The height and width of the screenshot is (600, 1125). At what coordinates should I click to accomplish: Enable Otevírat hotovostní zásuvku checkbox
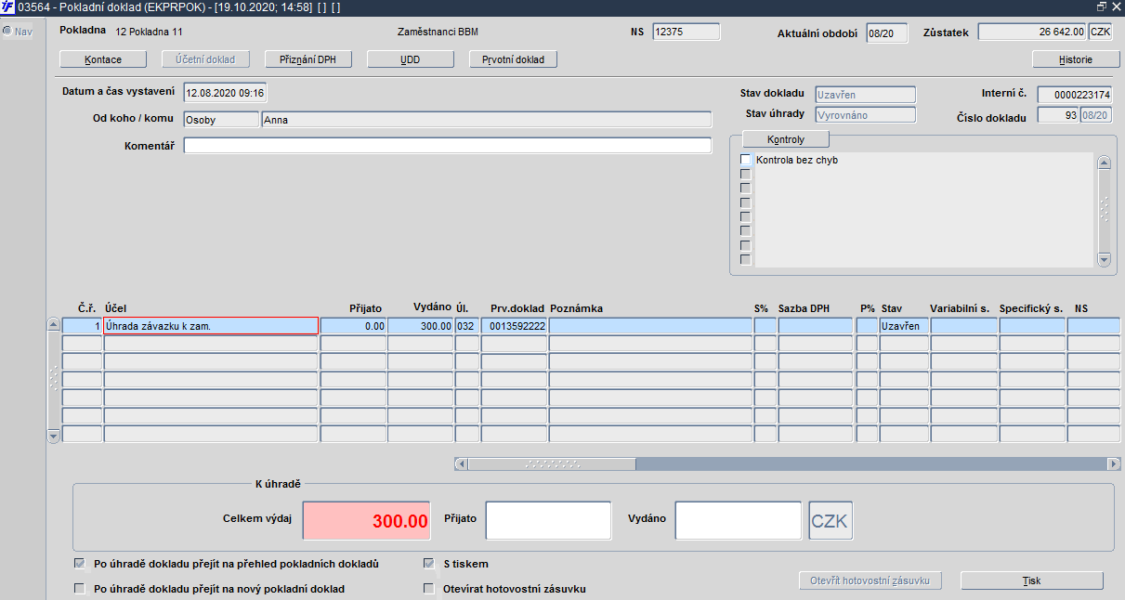429,588
